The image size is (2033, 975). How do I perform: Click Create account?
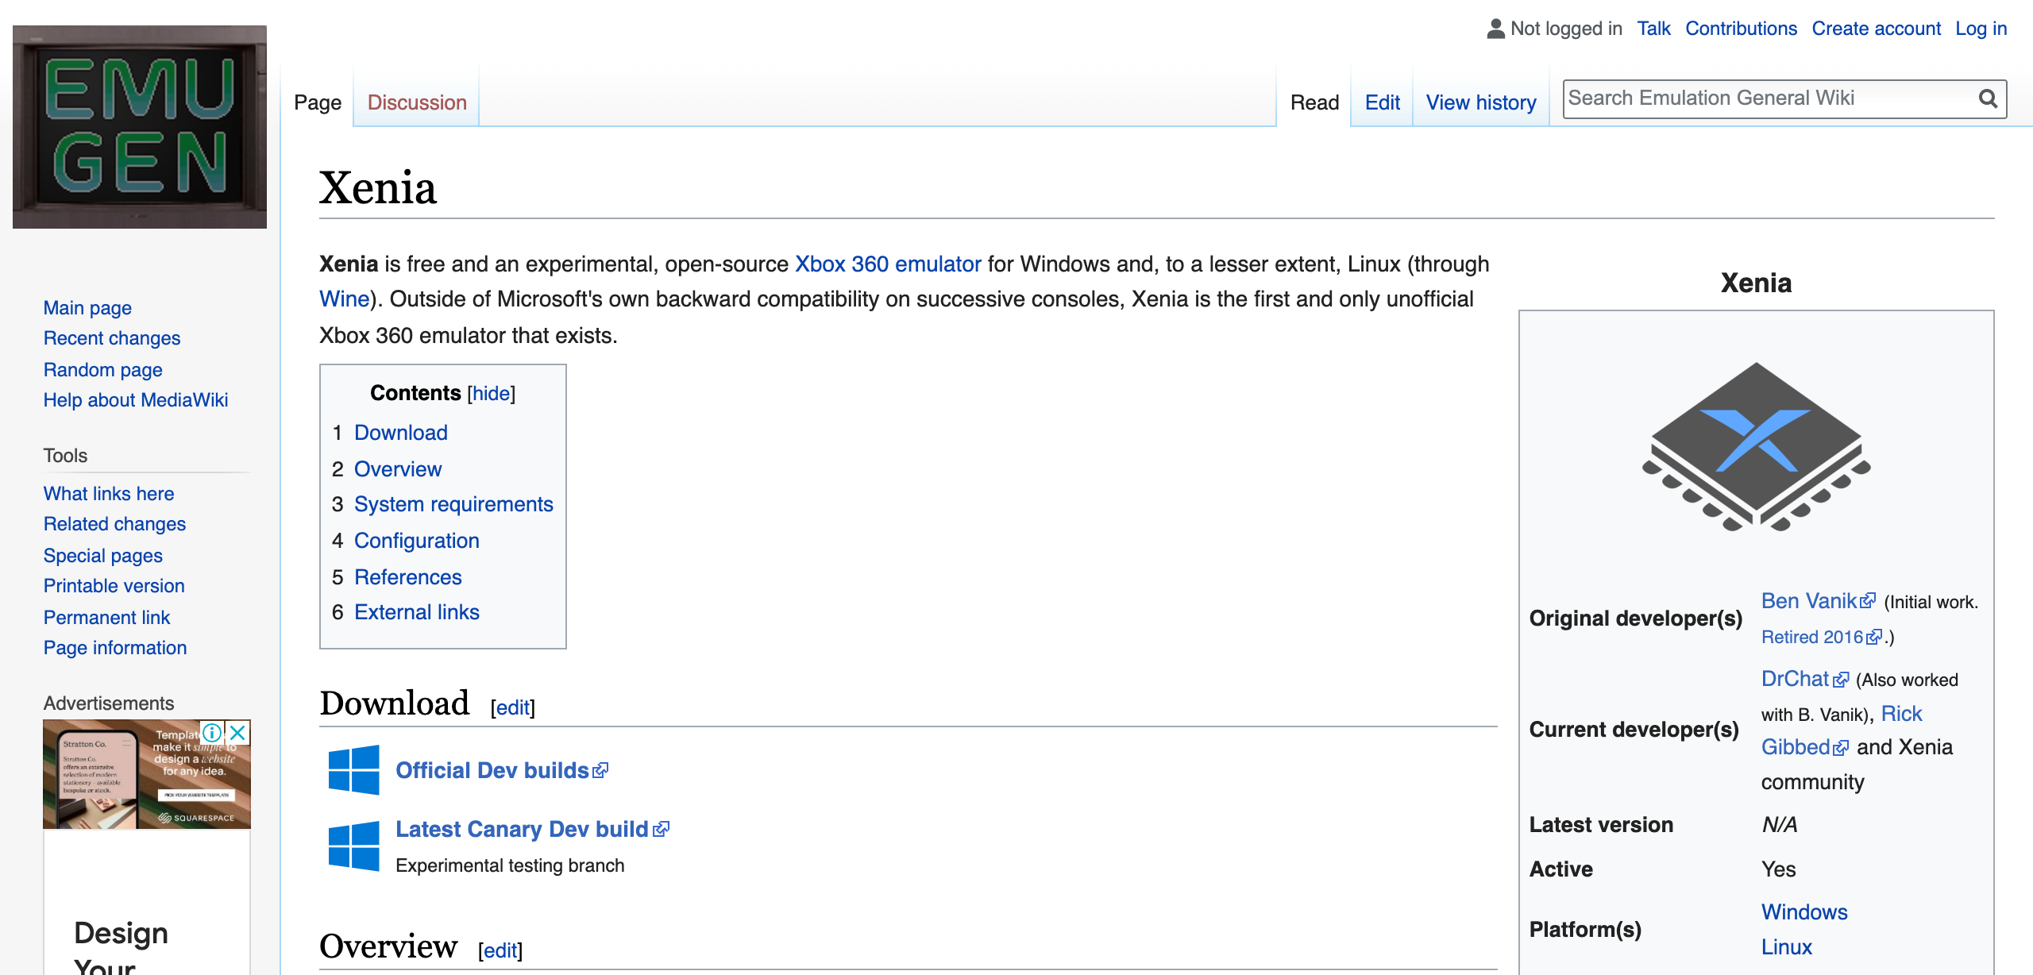tap(1877, 29)
